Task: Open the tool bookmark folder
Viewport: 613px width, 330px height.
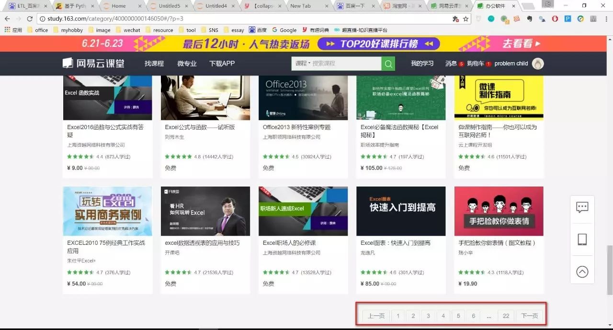Action: [187, 30]
